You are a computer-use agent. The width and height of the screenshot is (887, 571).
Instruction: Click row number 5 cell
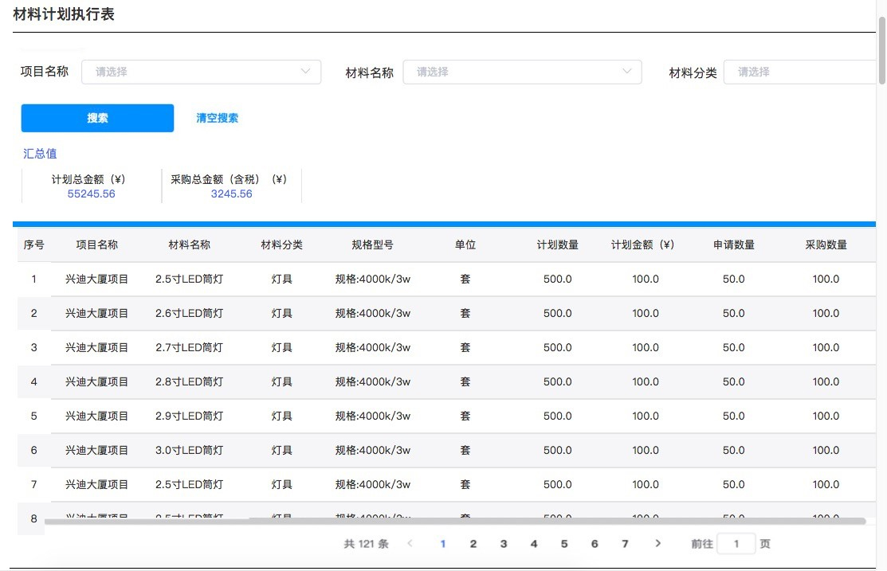click(34, 416)
